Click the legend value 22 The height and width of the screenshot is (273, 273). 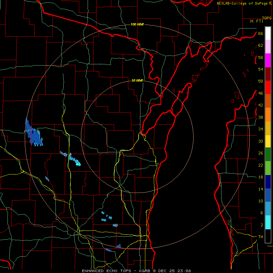tap(261, 165)
